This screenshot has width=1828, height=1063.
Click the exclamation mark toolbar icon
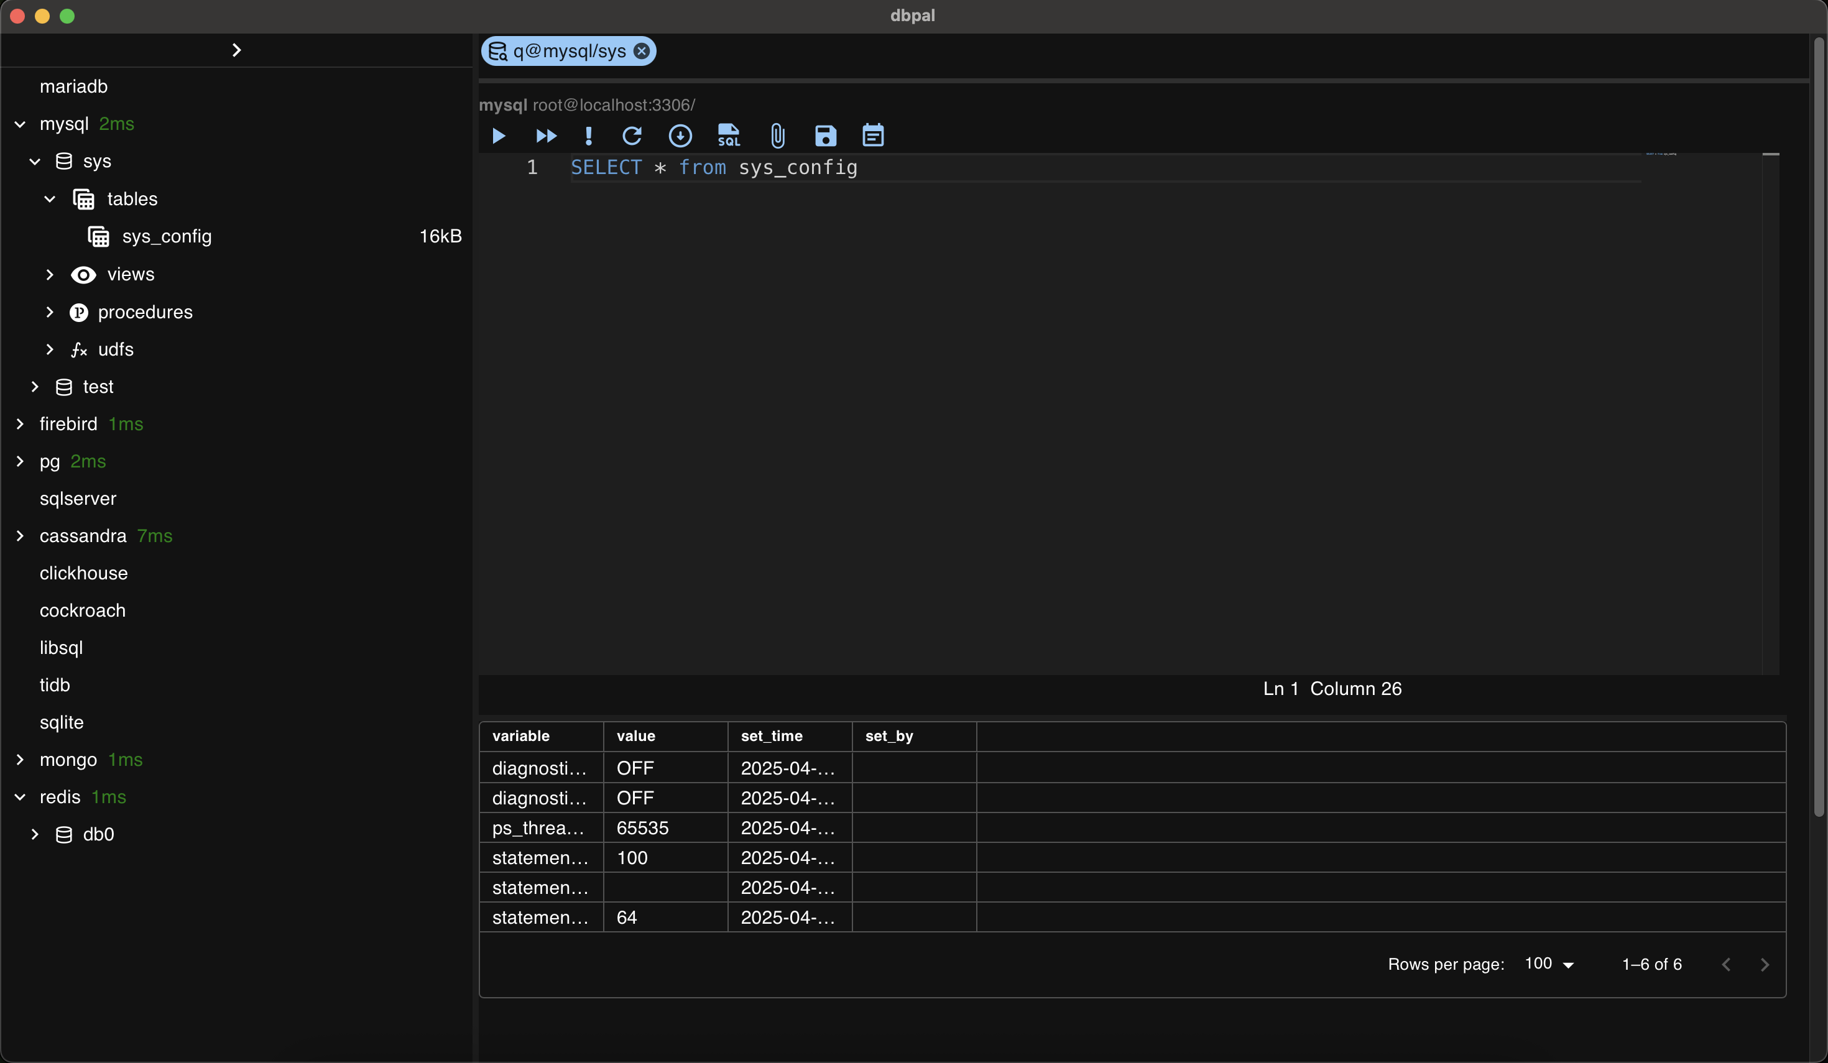click(588, 136)
